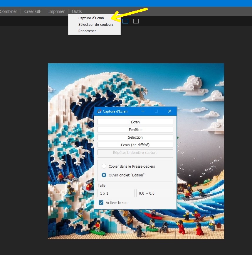Select Ouvrir onglet "Edition" option

pyautogui.click(x=104, y=175)
